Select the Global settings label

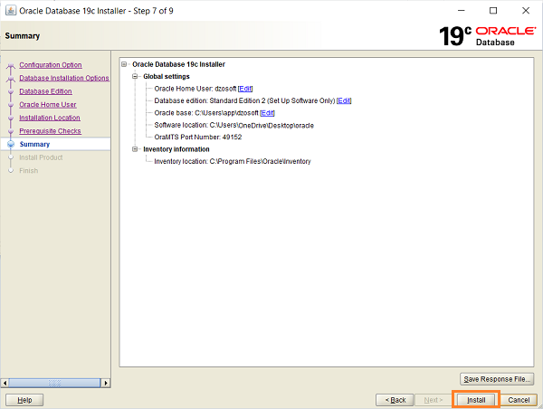tap(167, 77)
